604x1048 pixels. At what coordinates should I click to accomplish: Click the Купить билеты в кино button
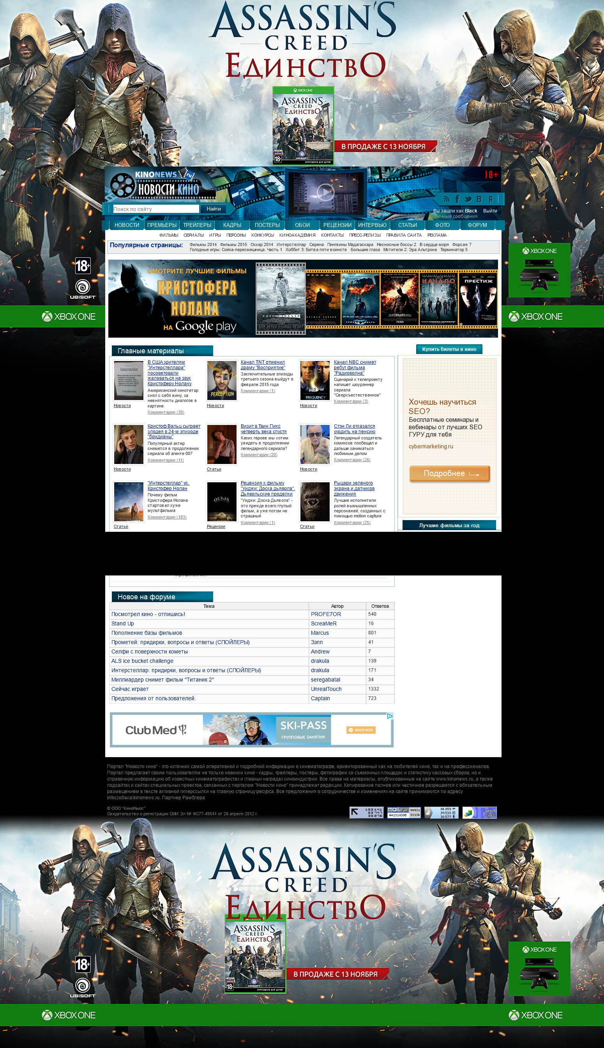pyautogui.click(x=449, y=349)
